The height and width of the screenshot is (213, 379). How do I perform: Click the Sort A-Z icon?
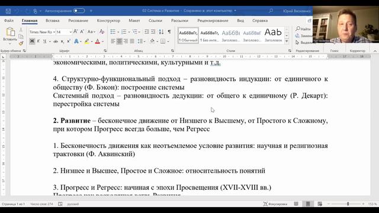coord(161,31)
